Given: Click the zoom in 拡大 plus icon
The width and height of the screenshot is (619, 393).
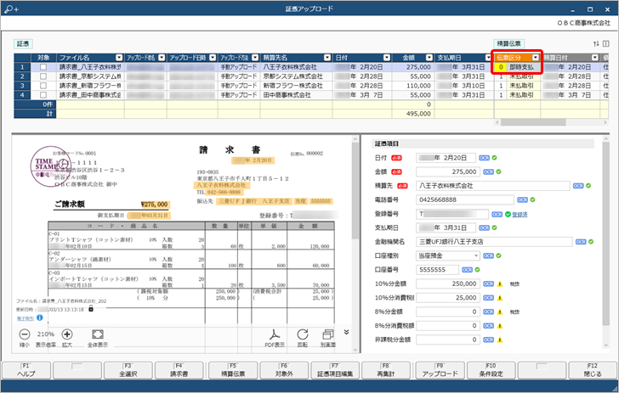Looking at the screenshot, I should click(x=67, y=334).
